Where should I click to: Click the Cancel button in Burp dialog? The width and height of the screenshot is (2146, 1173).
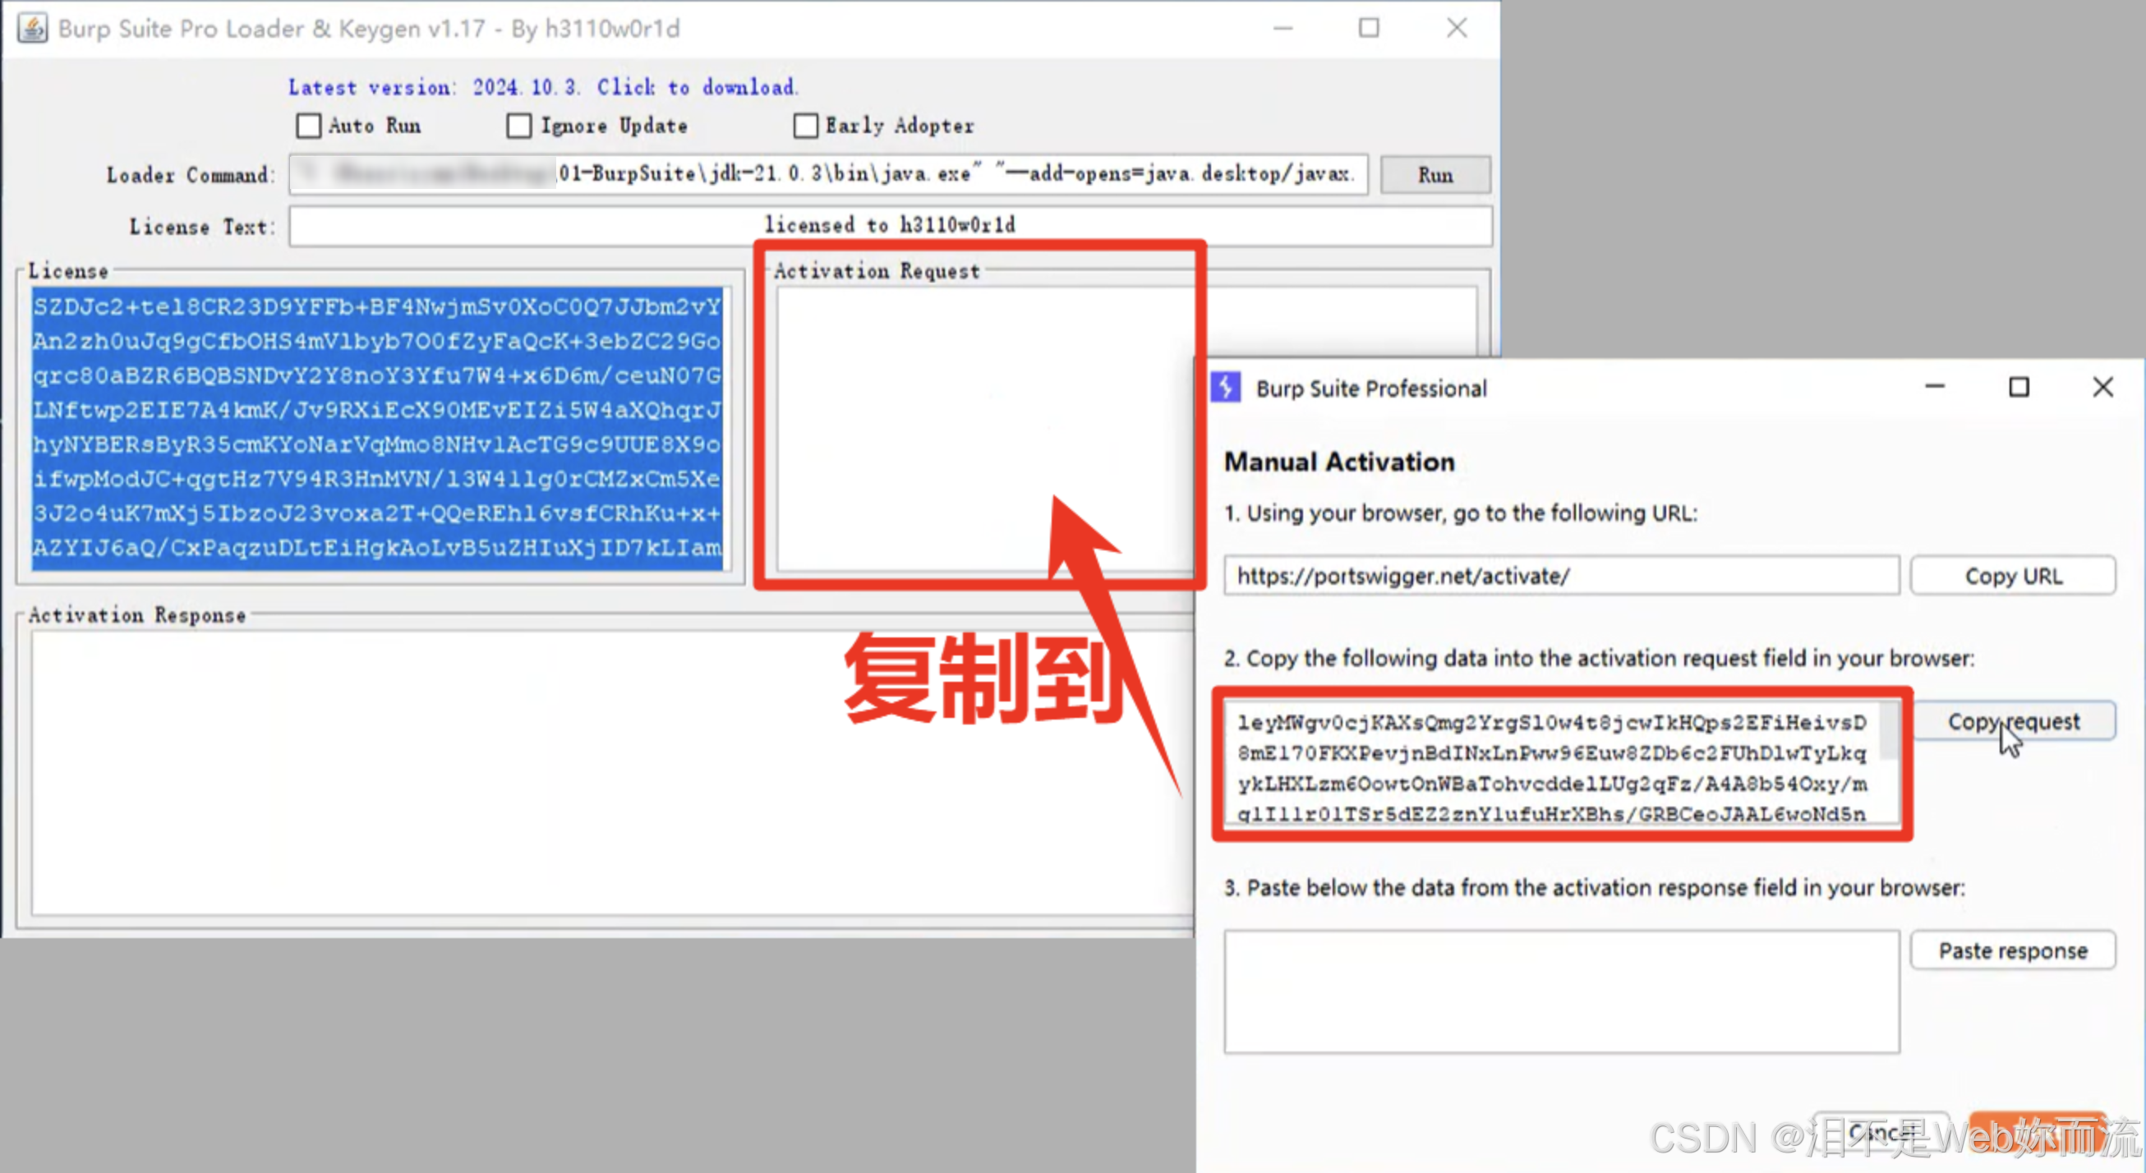point(1881,1132)
